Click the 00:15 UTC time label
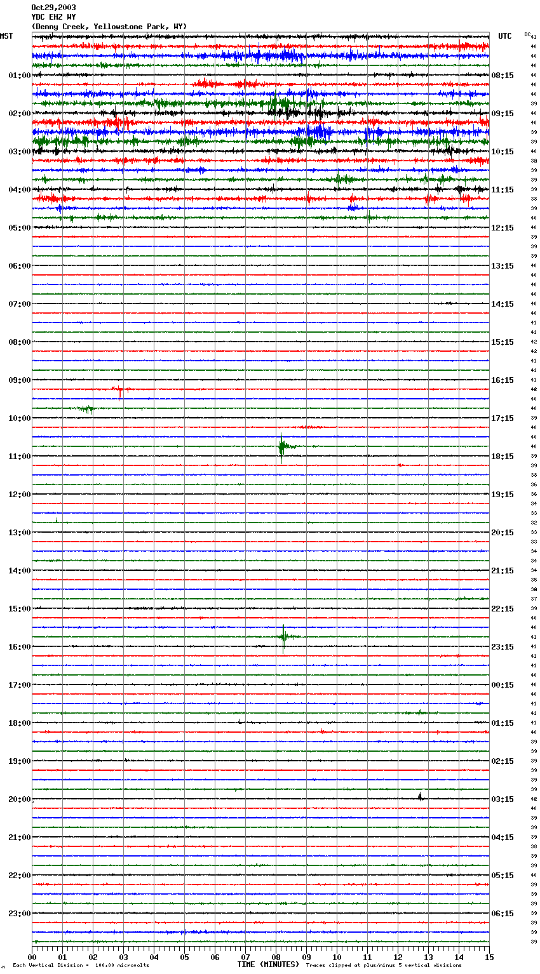This screenshot has width=540, height=974. tap(503, 685)
